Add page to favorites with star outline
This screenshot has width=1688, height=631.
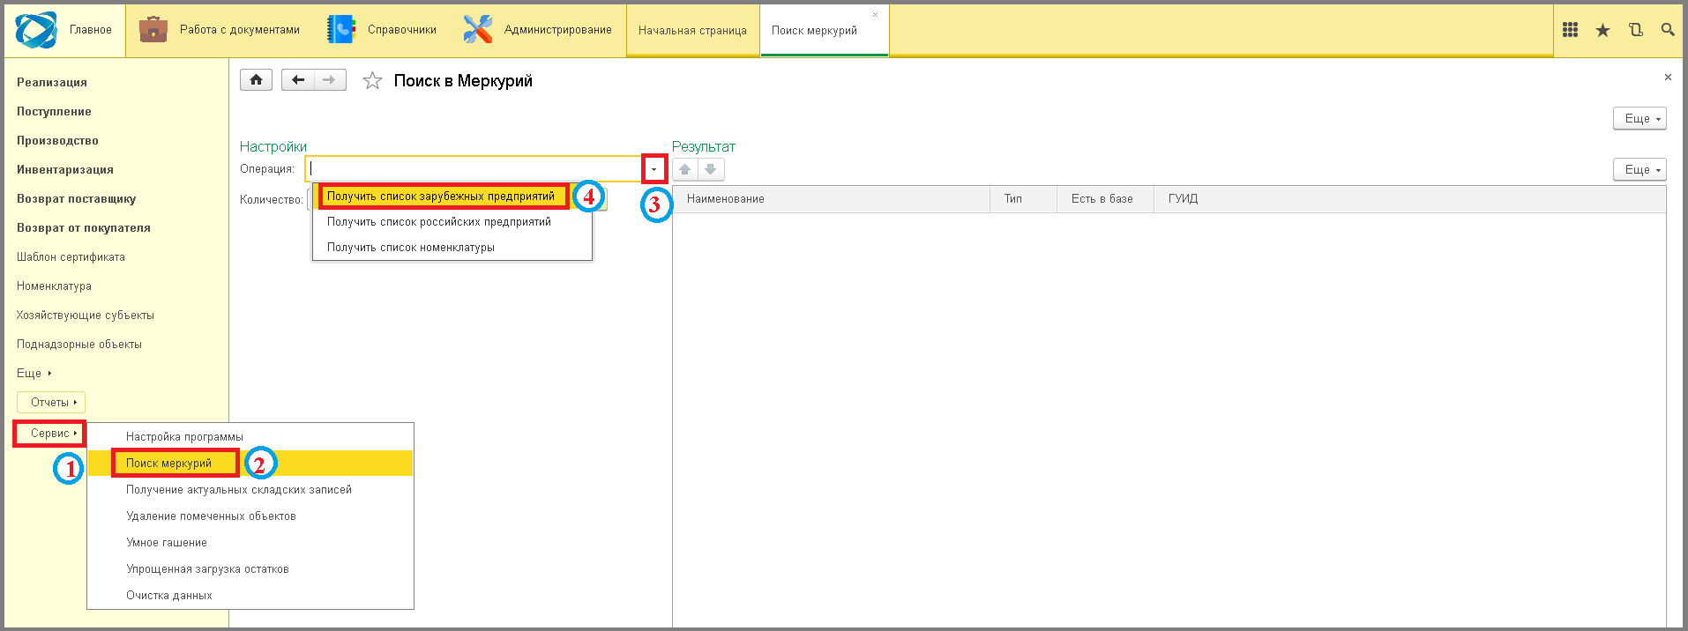pyautogui.click(x=373, y=81)
